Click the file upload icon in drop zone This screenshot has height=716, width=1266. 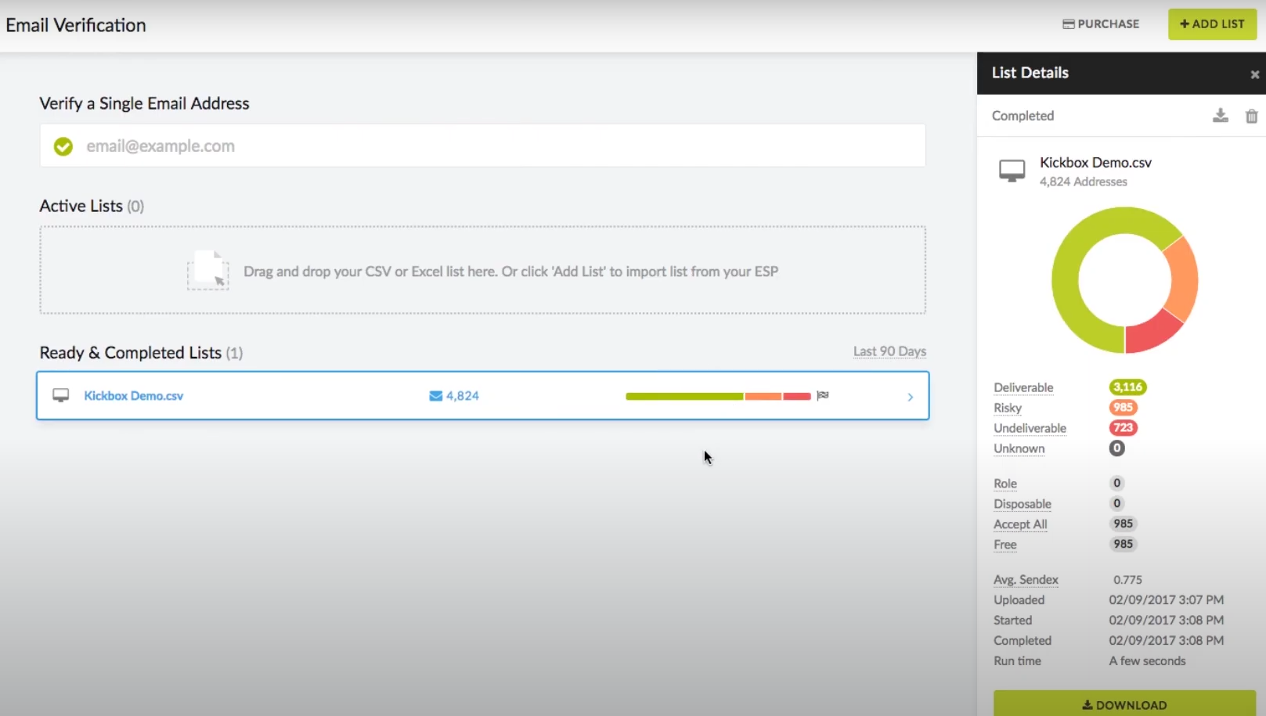click(208, 271)
